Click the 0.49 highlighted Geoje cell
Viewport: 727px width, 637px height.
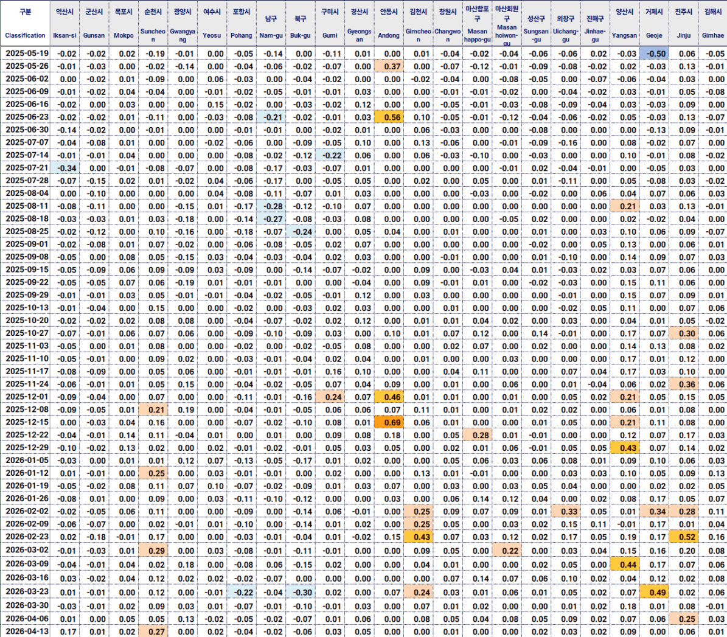(654, 592)
